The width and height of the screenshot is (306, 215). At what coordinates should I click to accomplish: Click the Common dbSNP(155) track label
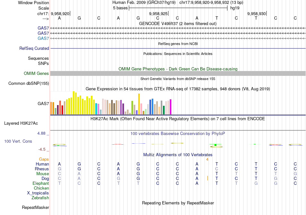29,84
